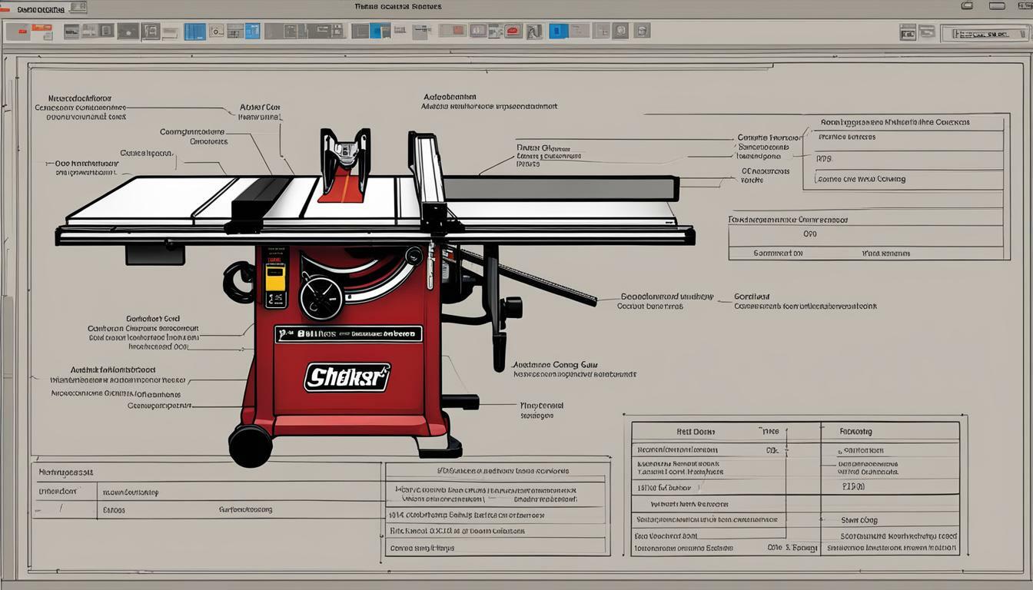
Task: Open the printer icon near the toolbar's left end
Action: point(73,33)
